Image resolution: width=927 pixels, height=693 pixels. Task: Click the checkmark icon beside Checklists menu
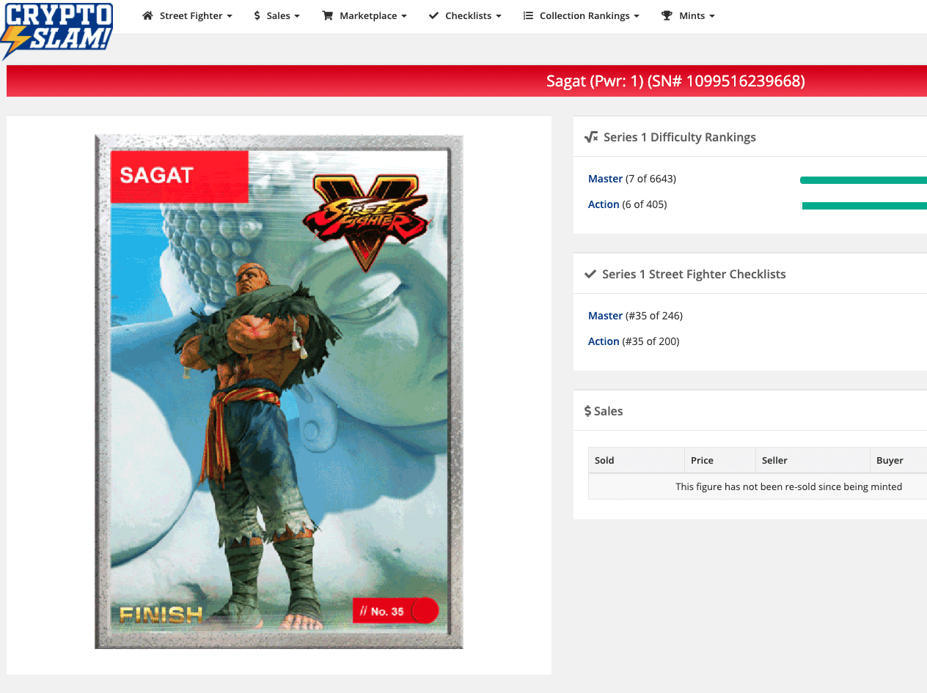[x=433, y=15]
